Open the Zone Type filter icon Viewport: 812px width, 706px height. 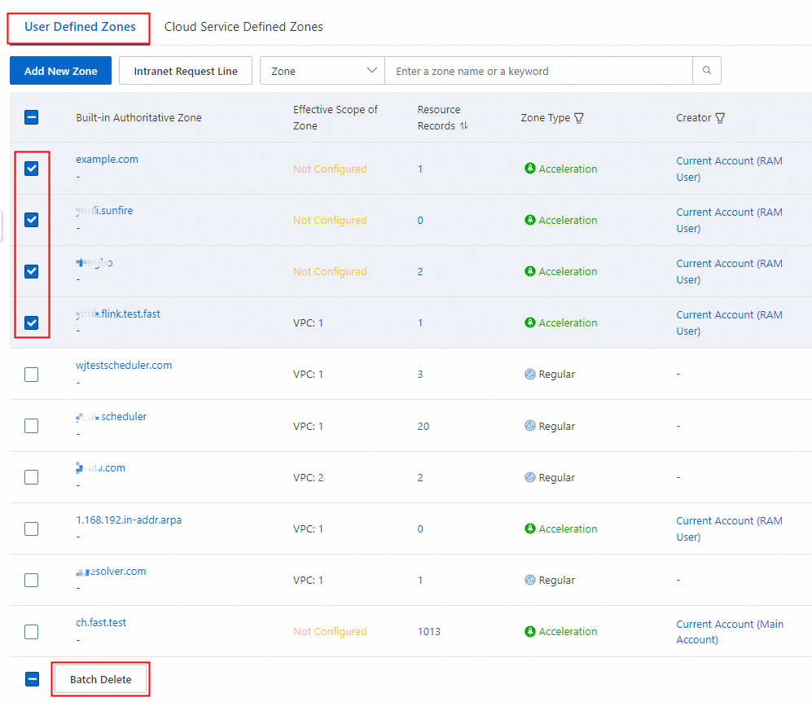[x=579, y=118]
